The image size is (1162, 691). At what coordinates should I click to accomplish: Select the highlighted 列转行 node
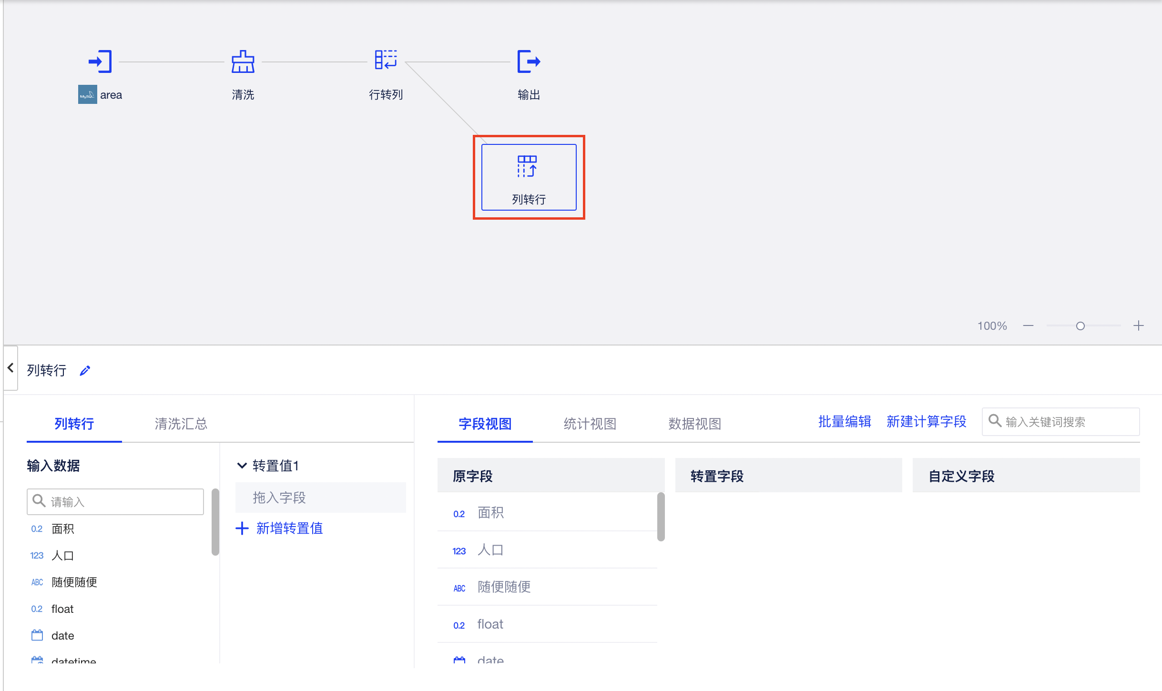pos(528,177)
